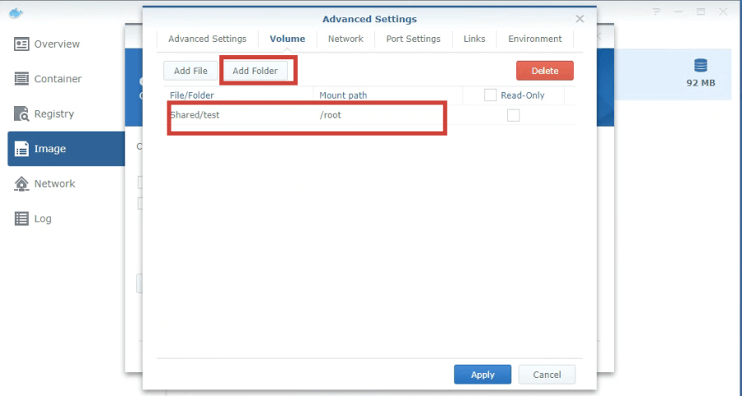Open the Environment tab
742x396 pixels.
pos(534,39)
